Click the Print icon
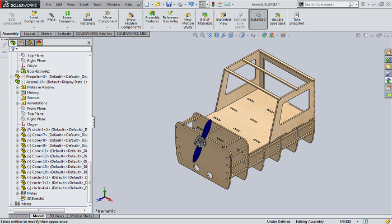The height and width of the screenshot is (224, 392). (180, 4)
